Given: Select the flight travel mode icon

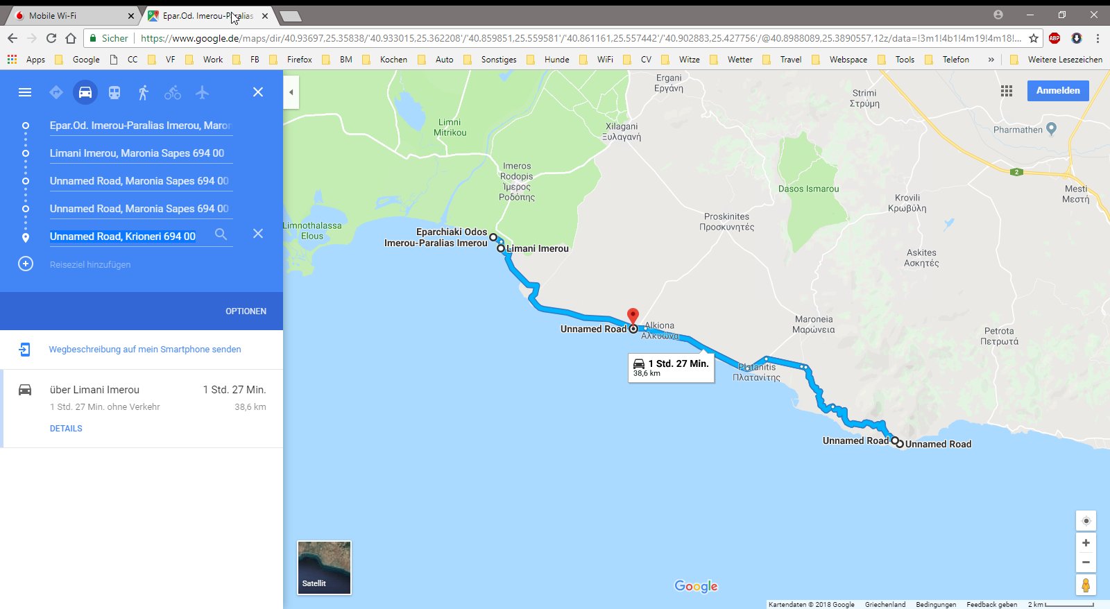Looking at the screenshot, I should tap(202, 92).
